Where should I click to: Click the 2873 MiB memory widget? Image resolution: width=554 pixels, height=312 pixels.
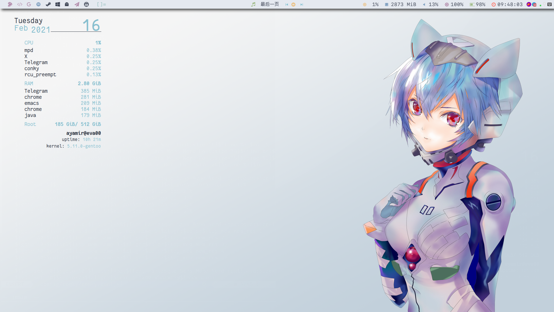[400, 4]
